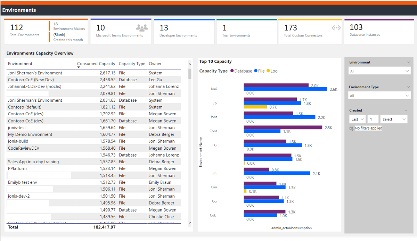Click the 2.5K purple Database bar
Screen dimensions: 417x241
click(x=283, y=127)
